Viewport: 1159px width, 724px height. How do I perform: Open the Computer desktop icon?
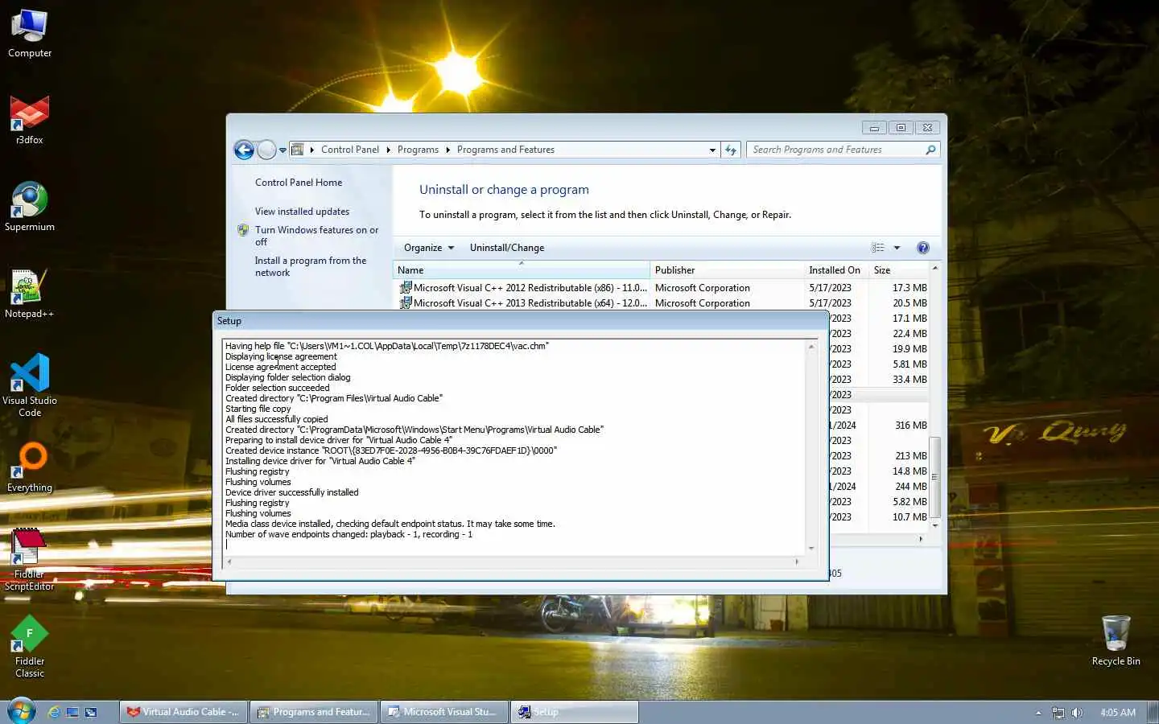30,34
